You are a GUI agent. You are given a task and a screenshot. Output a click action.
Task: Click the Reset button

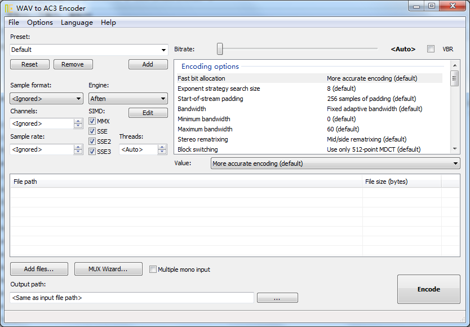click(x=29, y=64)
